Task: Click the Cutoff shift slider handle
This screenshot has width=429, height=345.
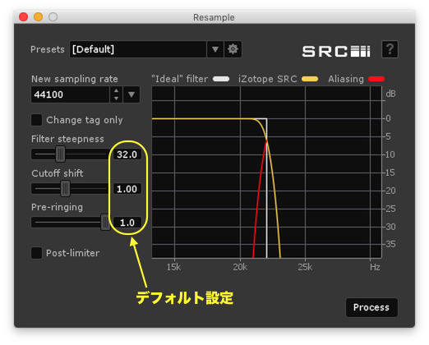Action: pyautogui.click(x=65, y=188)
